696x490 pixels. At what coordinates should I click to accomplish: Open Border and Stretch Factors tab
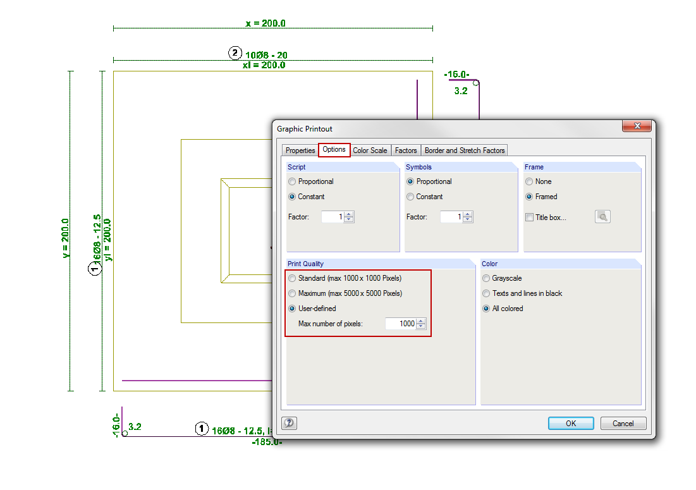[x=465, y=150]
